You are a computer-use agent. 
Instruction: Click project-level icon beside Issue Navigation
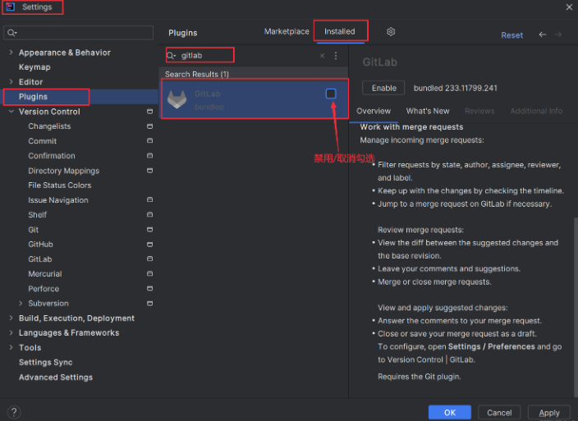tap(149, 199)
